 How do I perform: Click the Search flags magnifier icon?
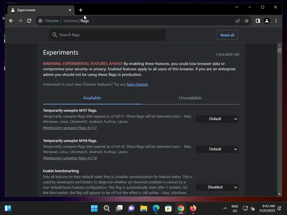(x=55, y=35)
